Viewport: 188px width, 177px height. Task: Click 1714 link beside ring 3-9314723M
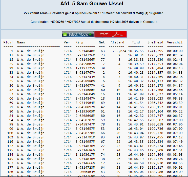tap(68, 168)
